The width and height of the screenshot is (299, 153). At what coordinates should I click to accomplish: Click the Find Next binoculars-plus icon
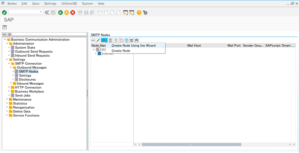92,13
